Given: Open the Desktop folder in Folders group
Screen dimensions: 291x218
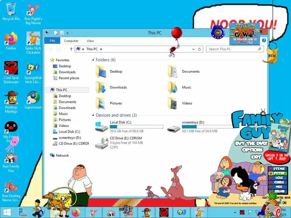Looking at the screenshot, I should point(109,72).
